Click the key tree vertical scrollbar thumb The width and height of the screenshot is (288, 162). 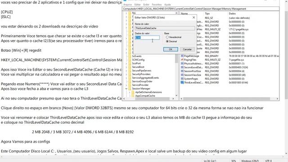tap(176, 58)
